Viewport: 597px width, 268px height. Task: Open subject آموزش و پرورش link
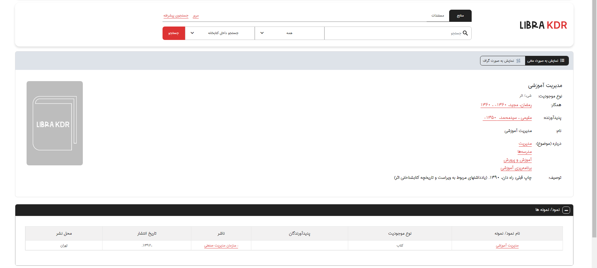point(517,160)
